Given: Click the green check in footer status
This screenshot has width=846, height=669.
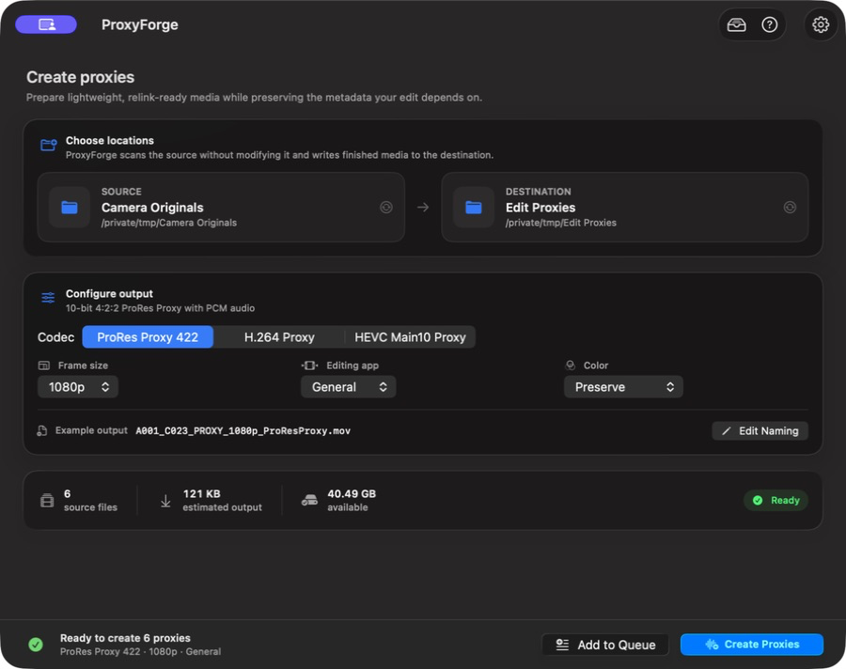Looking at the screenshot, I should [36, 645].
